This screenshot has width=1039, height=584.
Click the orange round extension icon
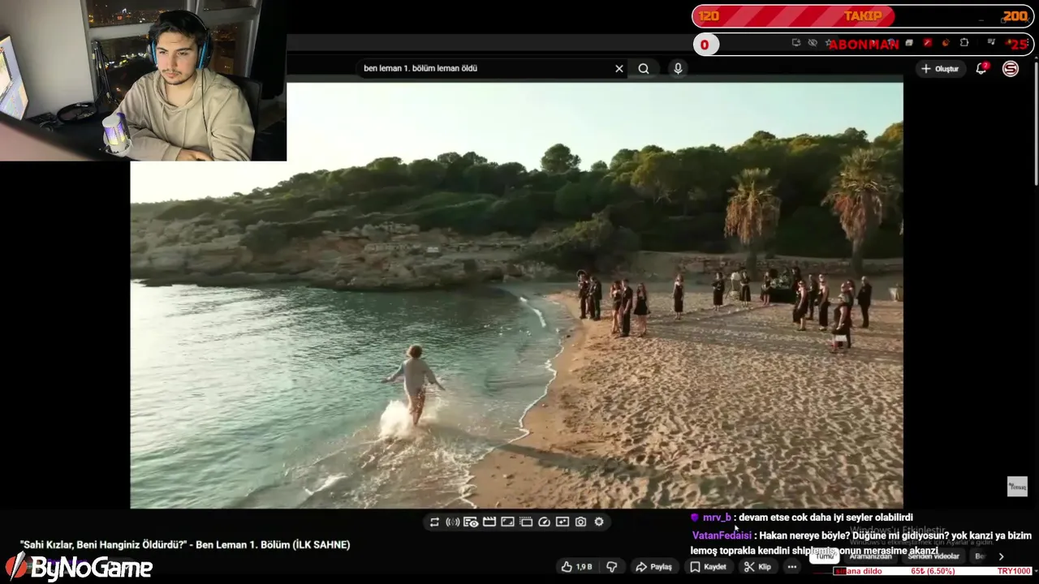[946, 43]
